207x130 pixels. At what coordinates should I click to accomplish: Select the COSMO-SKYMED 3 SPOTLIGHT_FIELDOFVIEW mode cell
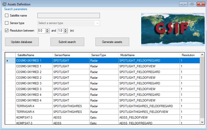click(x=149, y=89)
